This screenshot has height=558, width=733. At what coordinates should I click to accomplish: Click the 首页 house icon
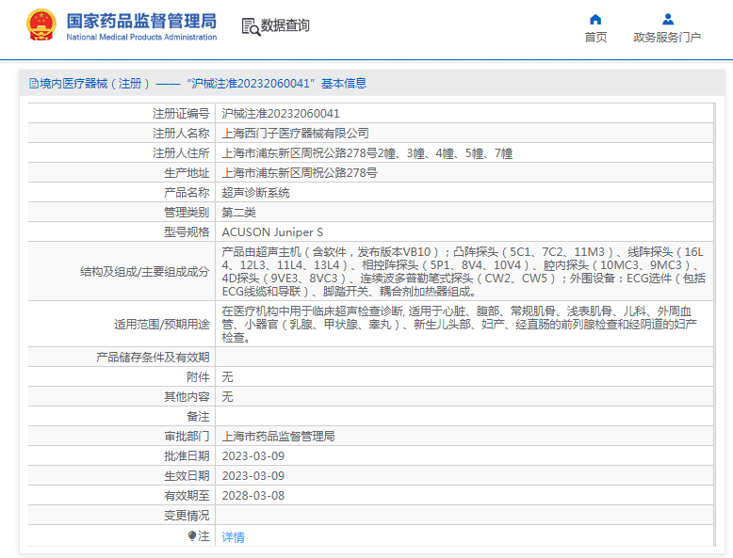pos(595,19)
